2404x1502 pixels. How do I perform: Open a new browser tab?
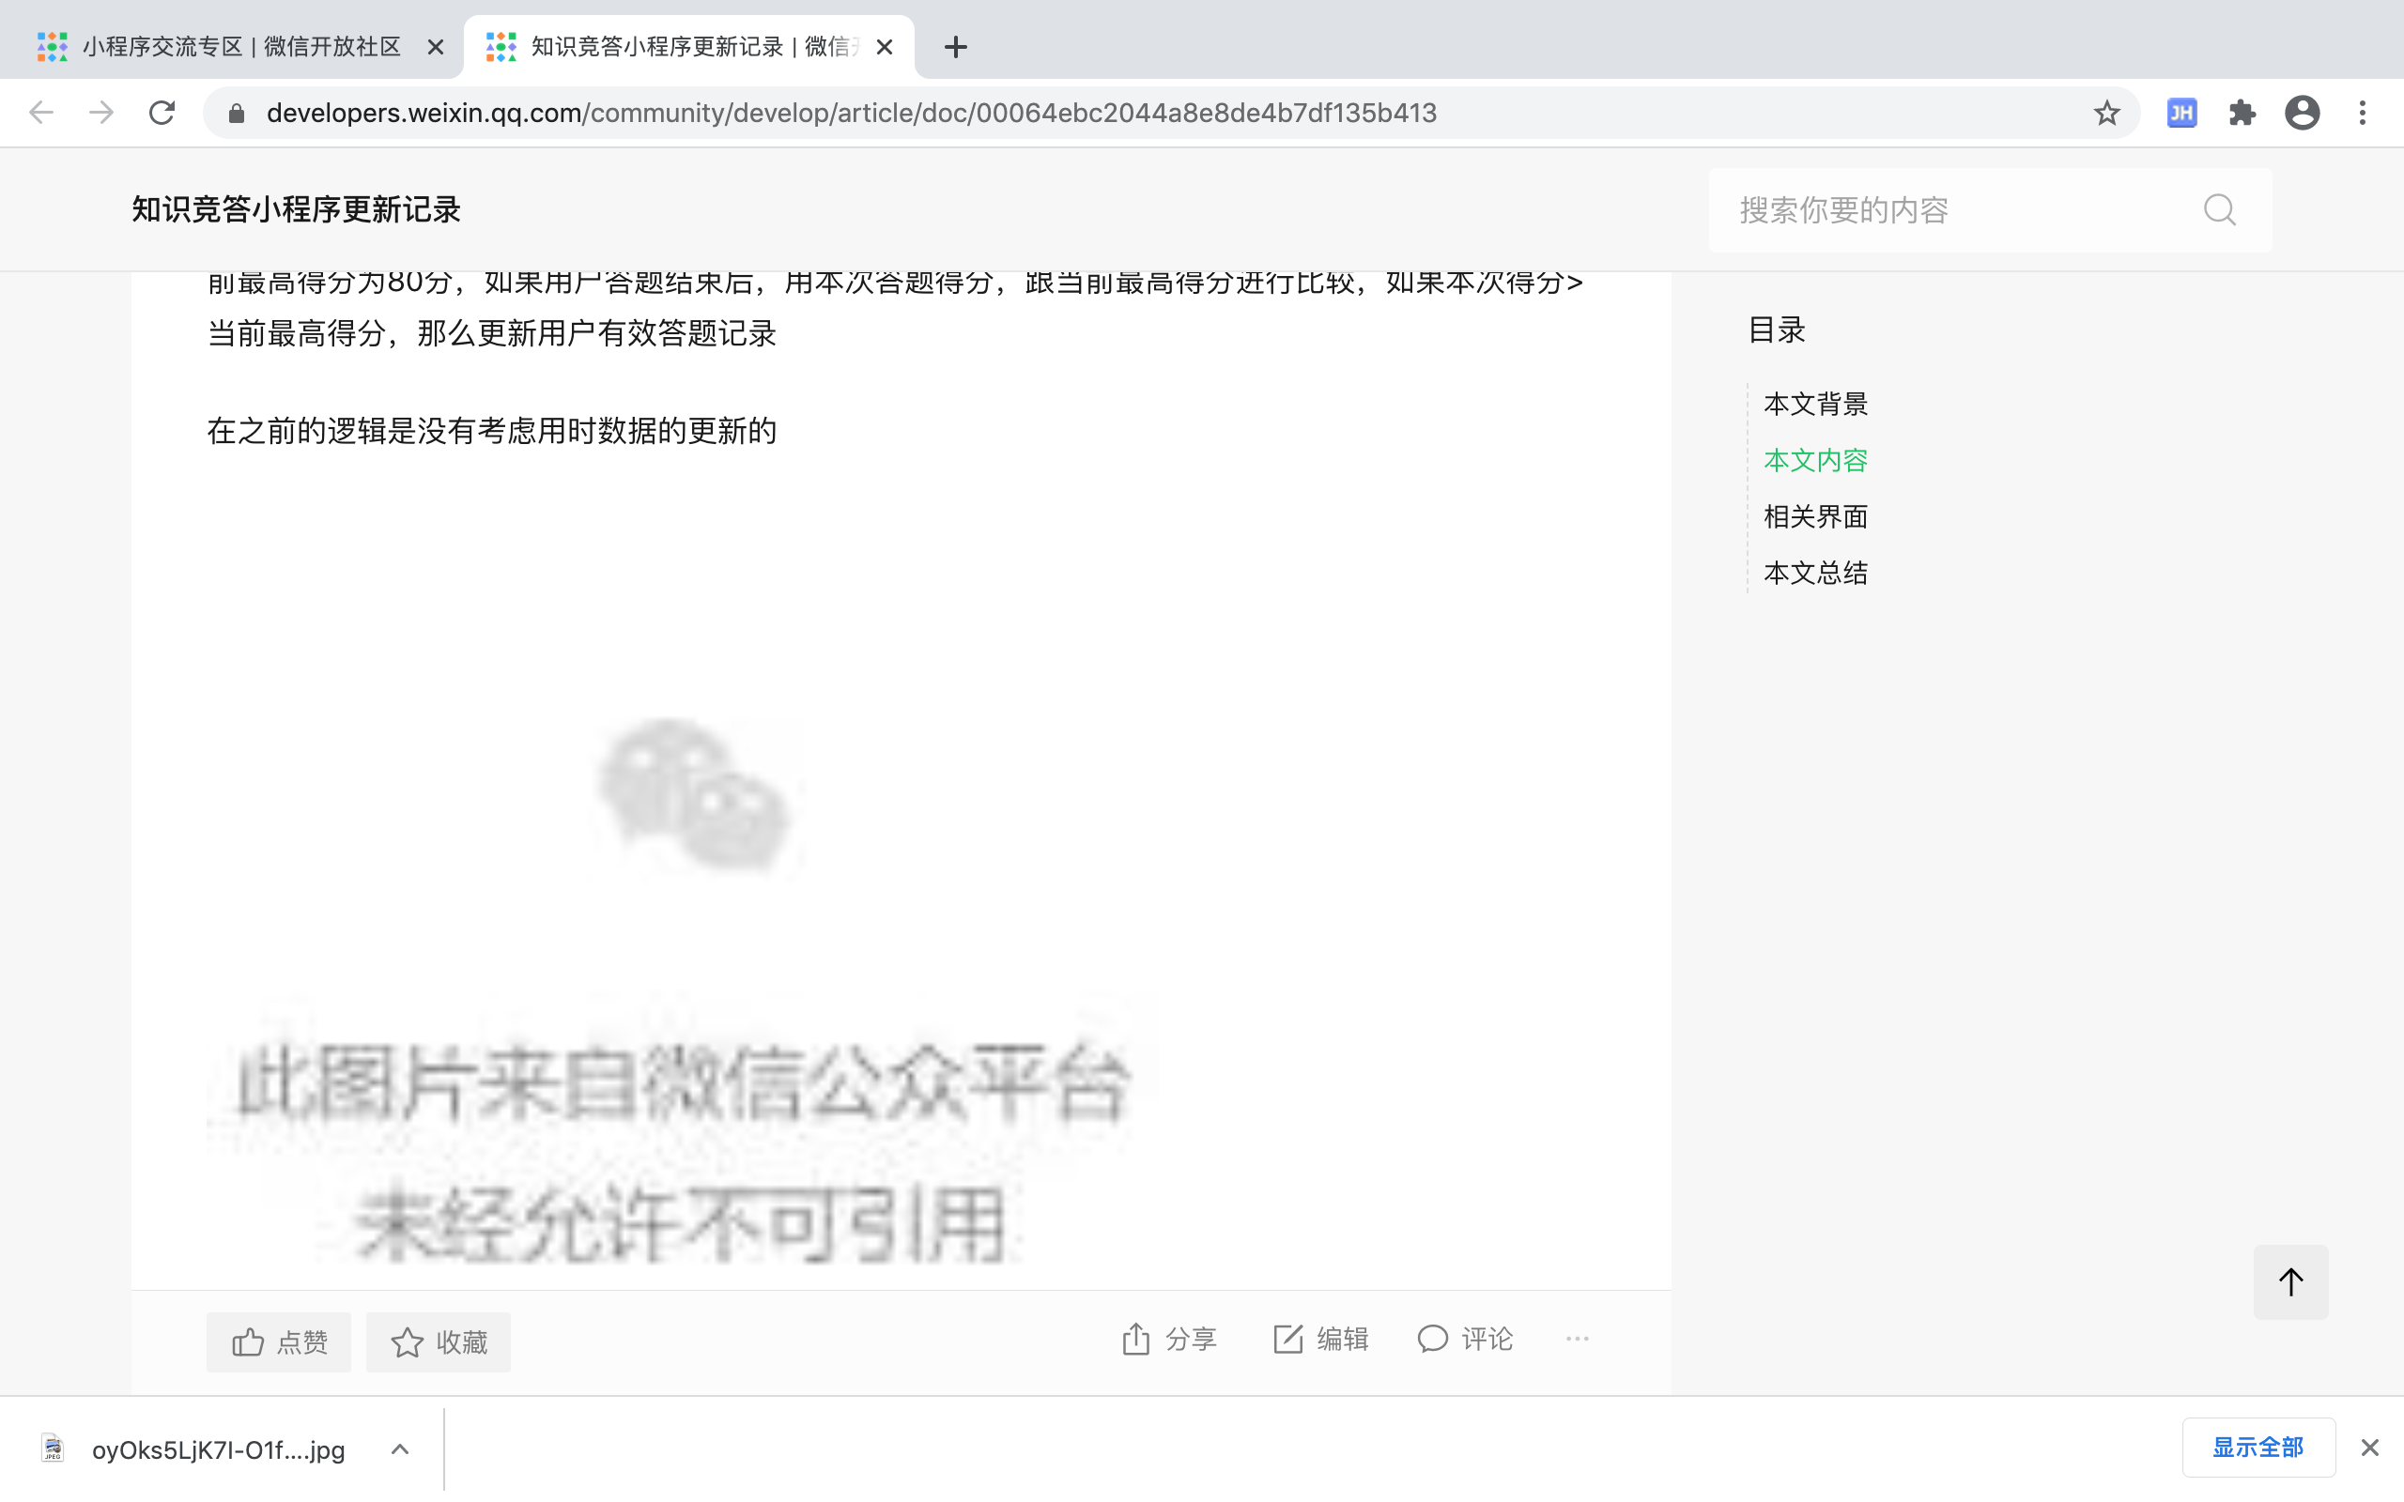click(x=955, y=47)
